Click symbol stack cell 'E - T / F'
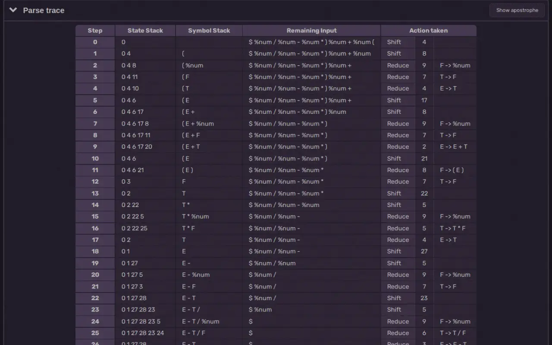The width and height of the screenshot is (552, 345). (209, 333)
